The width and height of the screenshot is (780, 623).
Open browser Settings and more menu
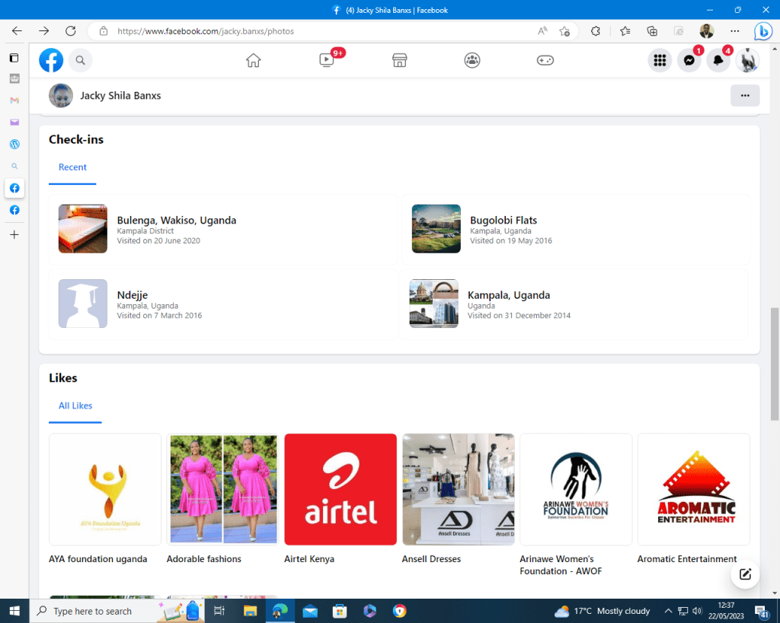(x=734, y=31)
